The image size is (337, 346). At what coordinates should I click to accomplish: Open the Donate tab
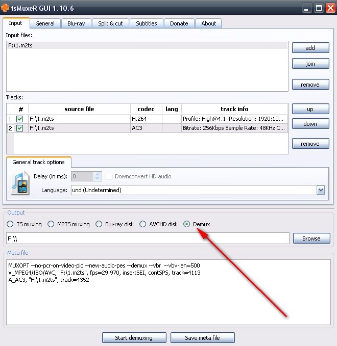(179, 23)
